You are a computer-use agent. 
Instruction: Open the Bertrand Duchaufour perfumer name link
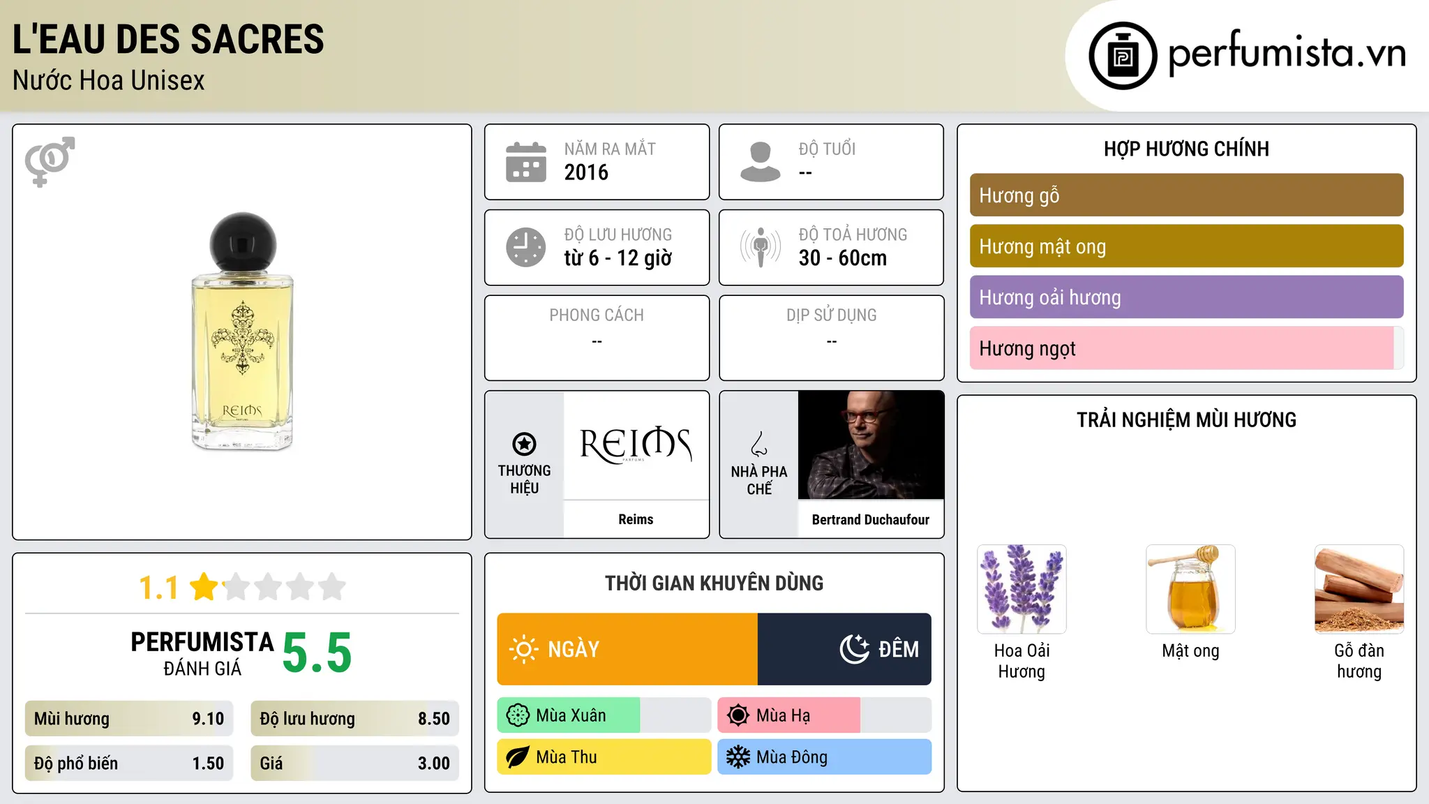pos(871,519)
